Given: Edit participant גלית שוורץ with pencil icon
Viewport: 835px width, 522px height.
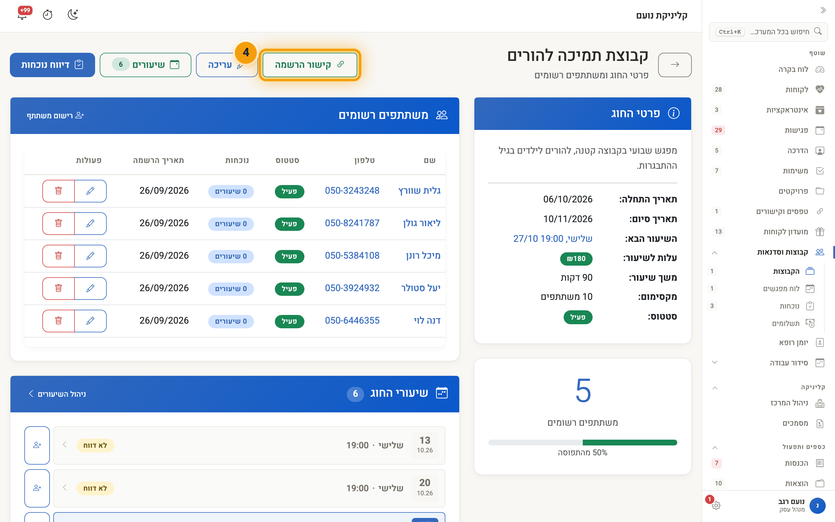Looking at the screenshot, I should pyautogui.click(x=90, y=191).
